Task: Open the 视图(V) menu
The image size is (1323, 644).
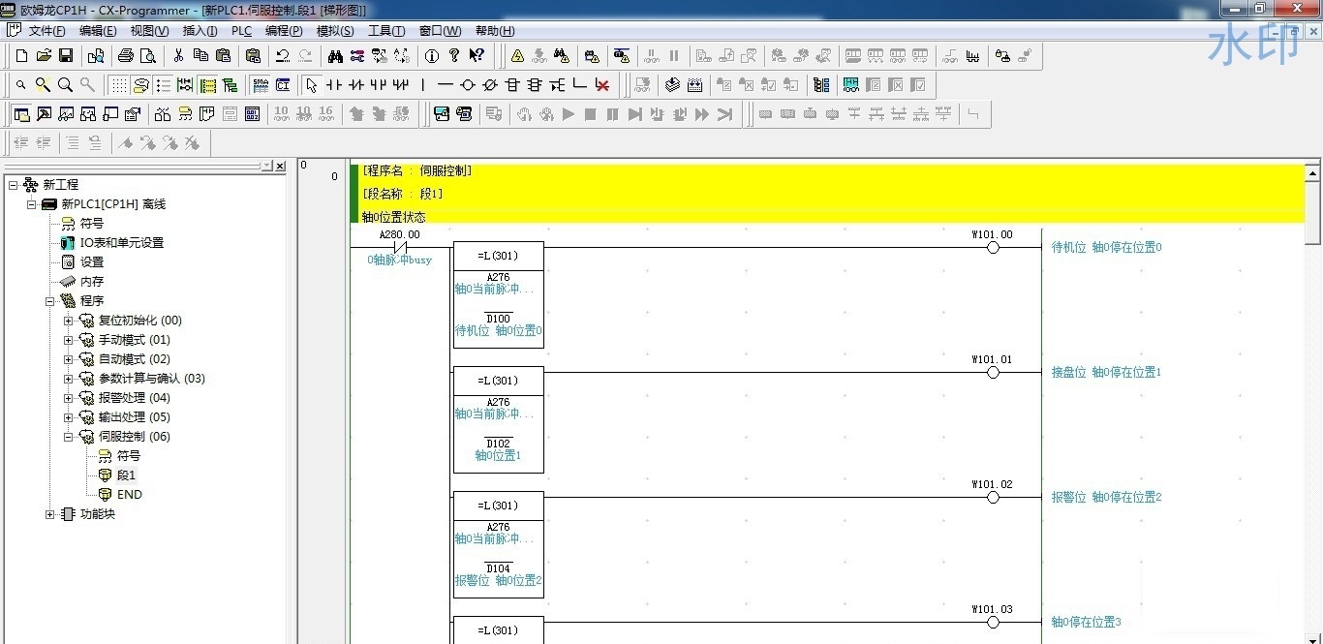Action: click(x=149, y=31)
